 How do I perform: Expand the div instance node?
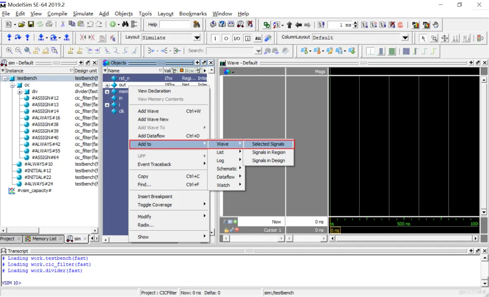click(20, 92)
